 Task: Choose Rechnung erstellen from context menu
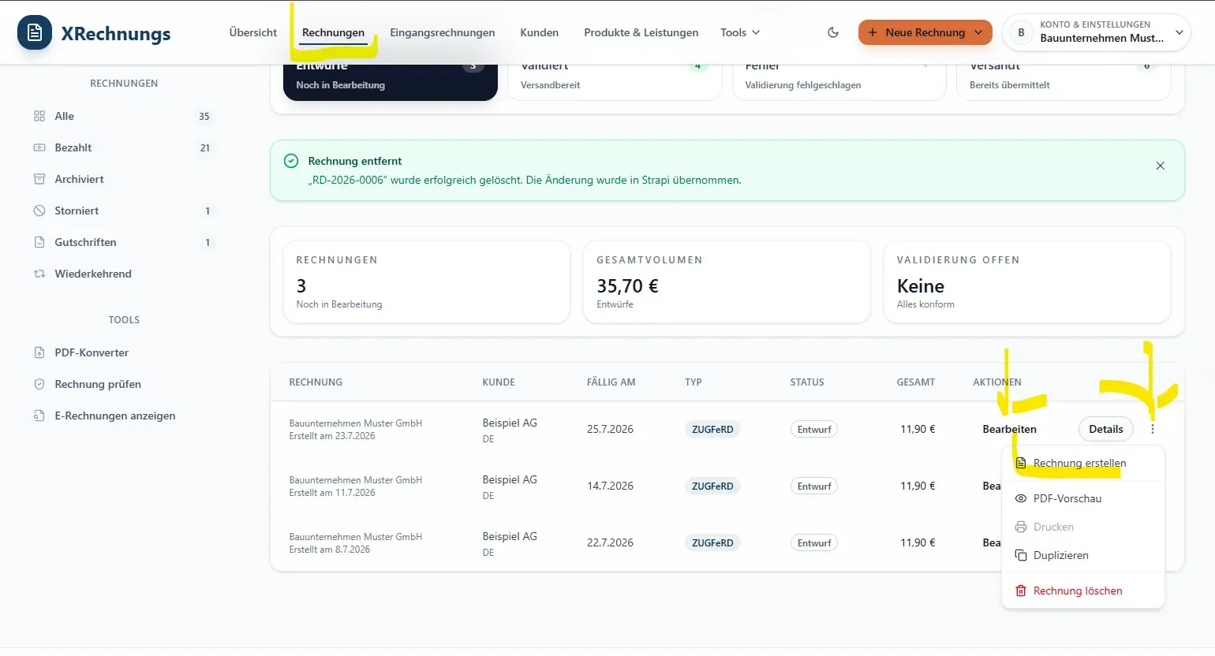click(1082, 463)
